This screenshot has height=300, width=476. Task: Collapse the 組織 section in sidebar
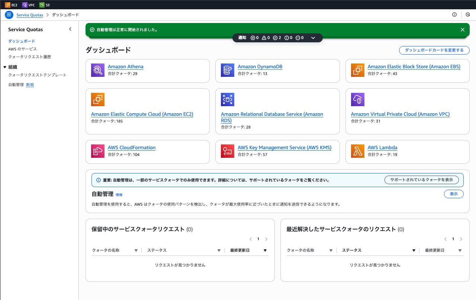[5, 67]
